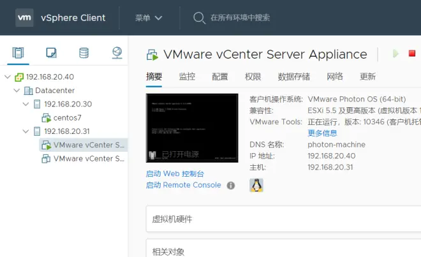Screen dimensions: 421x257
Task: Click the green power on button
Action: coord(395,54)
